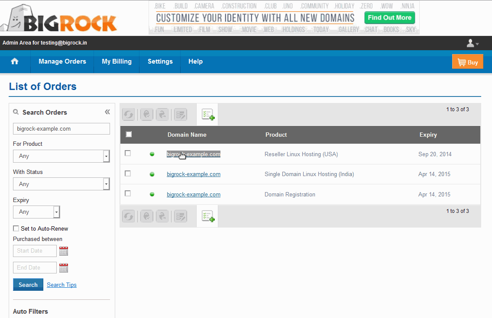The width and height of the screenshot is (492, 318).
Task: Click the bottom add-to-list icon with green plus
Action: [x=208, y=216]
